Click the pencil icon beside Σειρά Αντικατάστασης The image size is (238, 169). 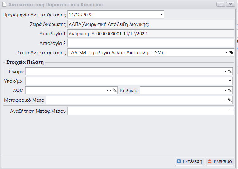231,52
